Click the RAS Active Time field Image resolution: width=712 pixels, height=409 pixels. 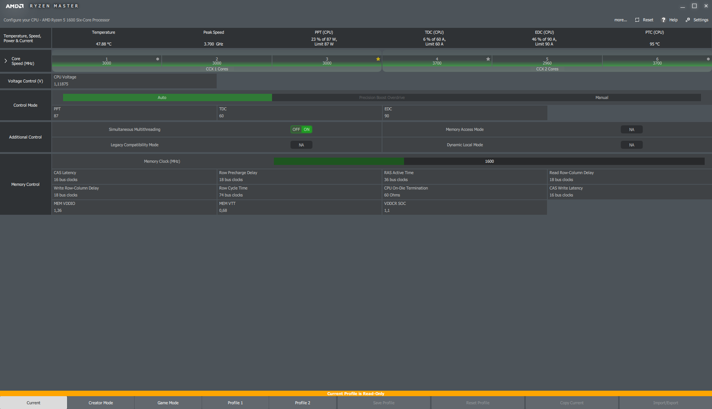point(465,176)
